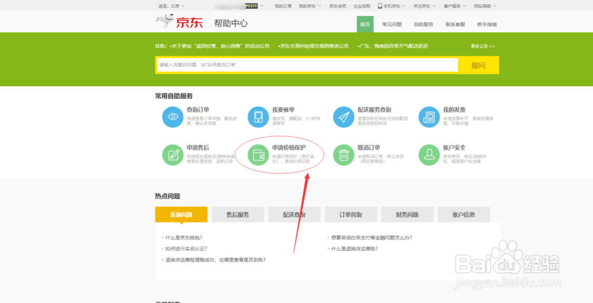Viewport: 593px width, 303px height.
Task: Open the 联系客服 navigation item
Action: point(455,24)
